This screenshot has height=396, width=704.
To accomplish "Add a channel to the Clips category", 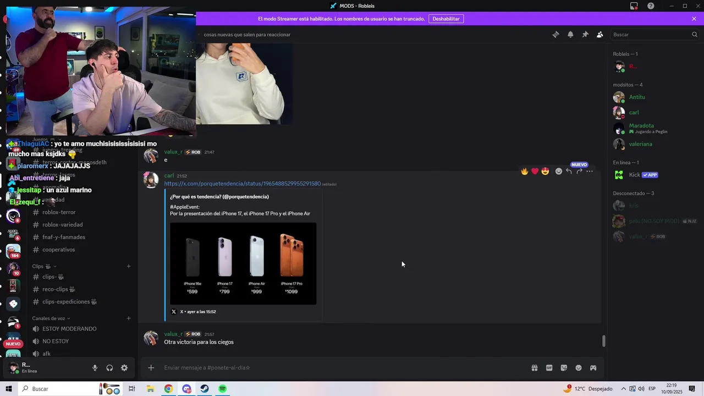I will pyautogui.click(x=129, y=266).
